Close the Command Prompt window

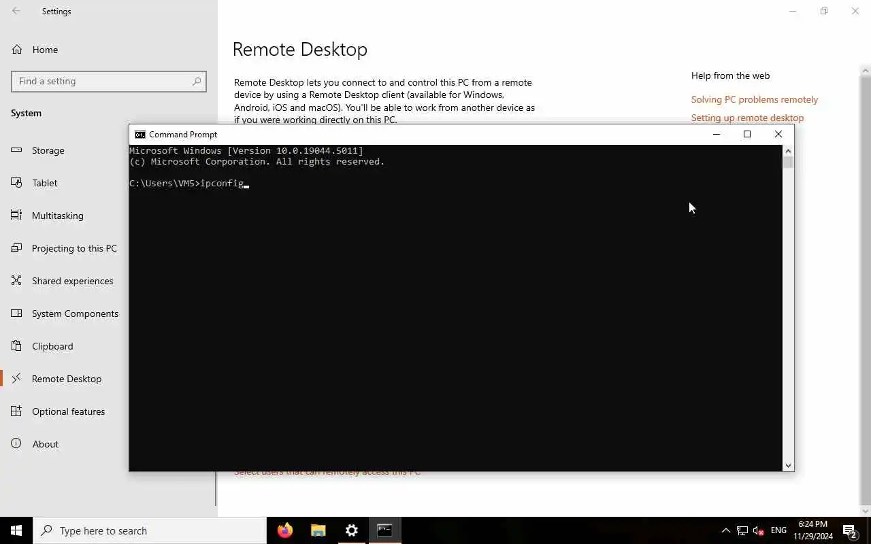778,135
